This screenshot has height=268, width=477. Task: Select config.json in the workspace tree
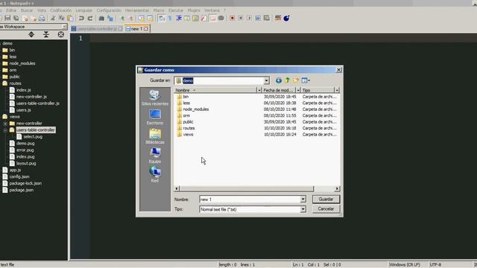pyautogui.click(x=19, y=176)
